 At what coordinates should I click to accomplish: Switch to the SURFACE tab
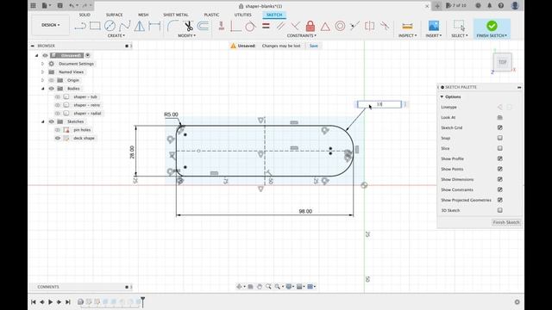[115, 15]
